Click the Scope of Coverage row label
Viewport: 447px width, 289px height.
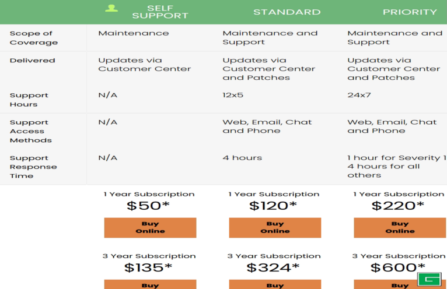pyautogui.click(x=33, y=38)
